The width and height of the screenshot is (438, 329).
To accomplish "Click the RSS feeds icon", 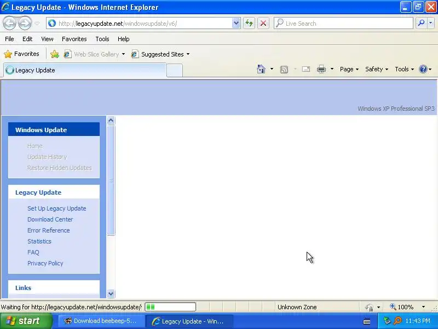I will pyautogui.click(x=284, y=70).
